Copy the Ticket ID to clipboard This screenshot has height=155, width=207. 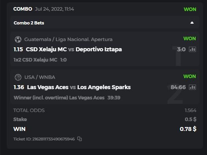click(79, 139)
